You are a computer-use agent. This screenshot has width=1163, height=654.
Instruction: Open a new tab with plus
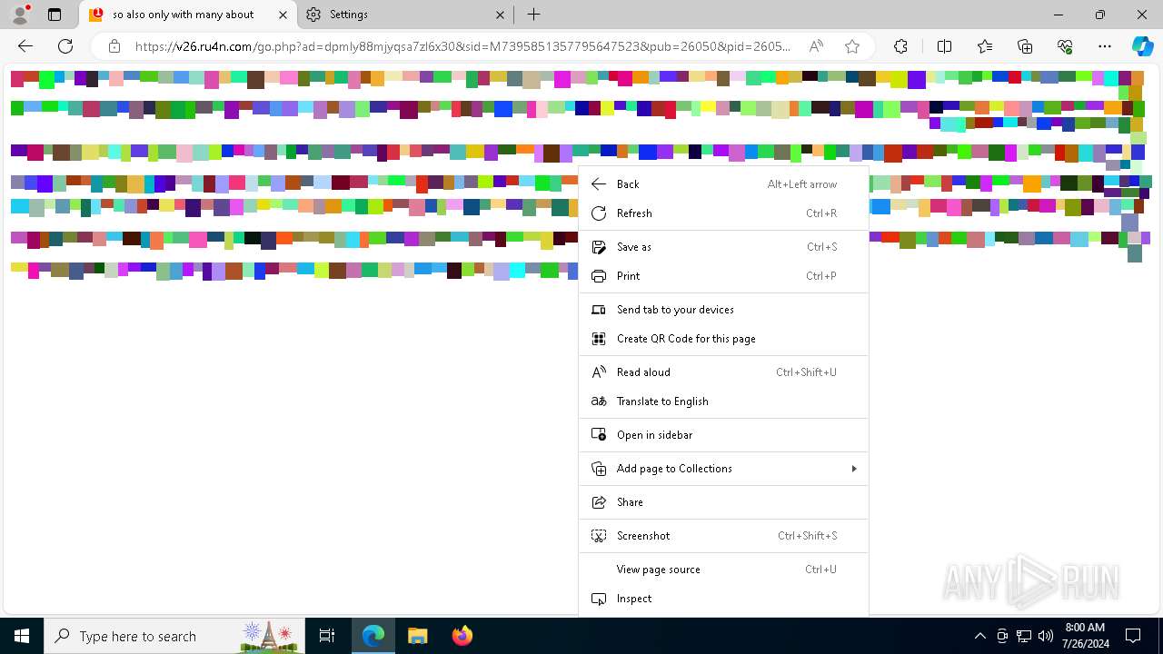click(x=534, y=15)
